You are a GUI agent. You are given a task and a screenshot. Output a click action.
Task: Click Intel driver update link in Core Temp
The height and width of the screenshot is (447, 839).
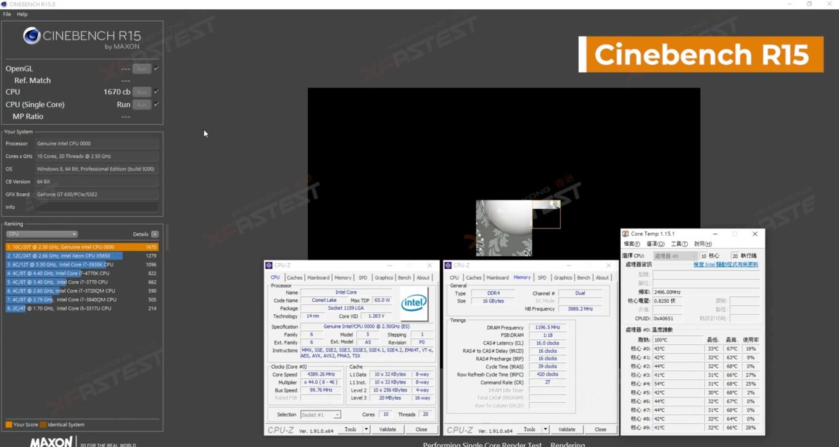[726, 264]
